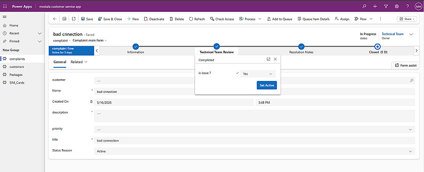Expand the priority dropdown field
Image resolution: width=424 pixels, height=172 pixels.
pyautogui.click(x=254, y=130)
